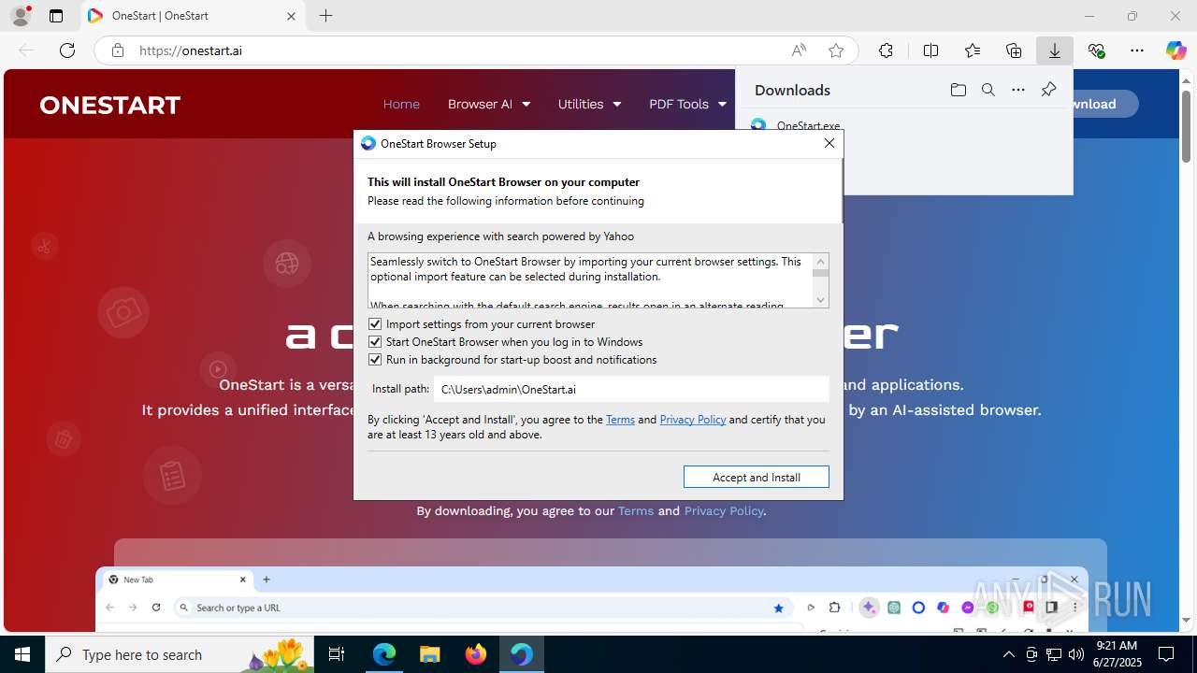Close the OneStart browser tab

291,16
